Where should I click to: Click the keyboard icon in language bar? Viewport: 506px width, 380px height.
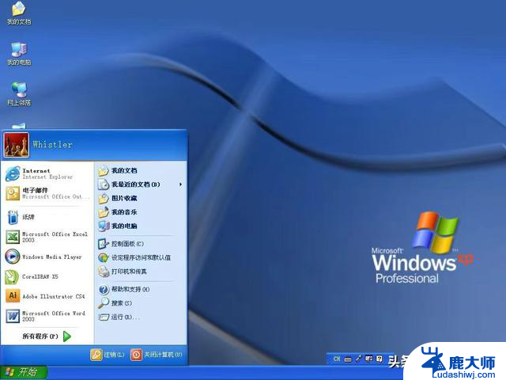(348, 359)
